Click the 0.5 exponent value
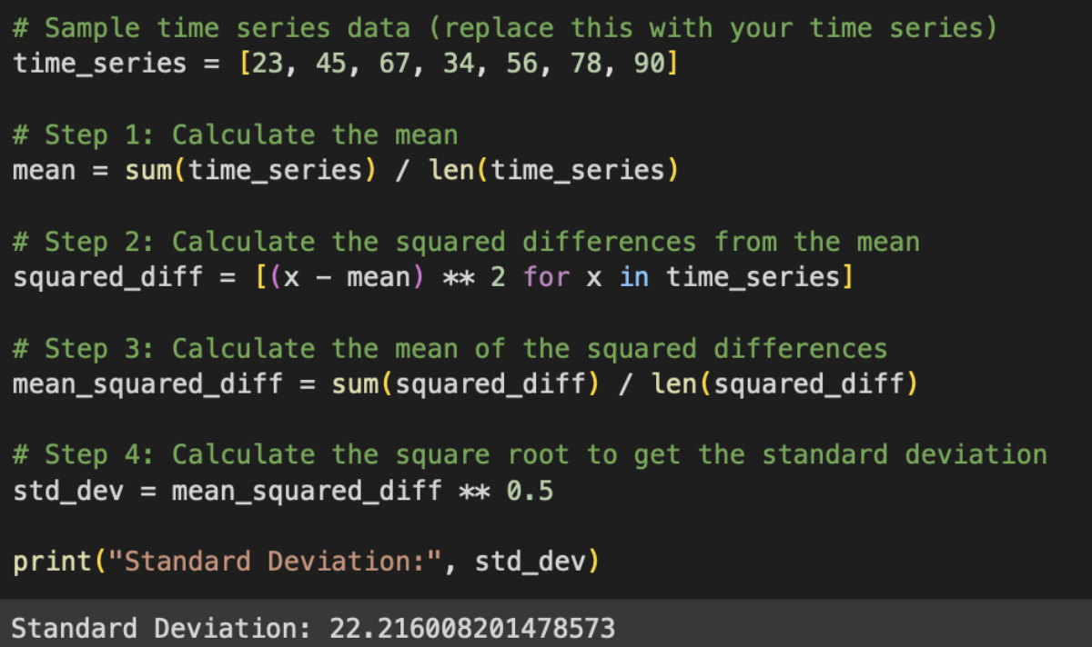Screen dimensions: 1092x647 [530, 492]
